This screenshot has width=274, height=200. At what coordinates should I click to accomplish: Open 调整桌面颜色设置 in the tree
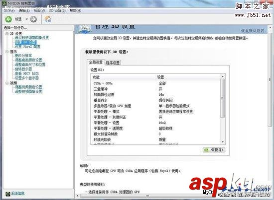[28, 60]
